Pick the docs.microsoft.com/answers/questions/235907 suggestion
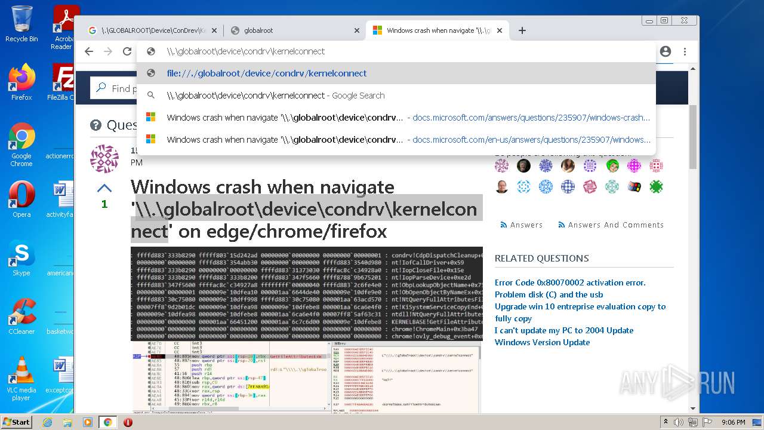Screen dimensions: 764x430 click(396, 118)
